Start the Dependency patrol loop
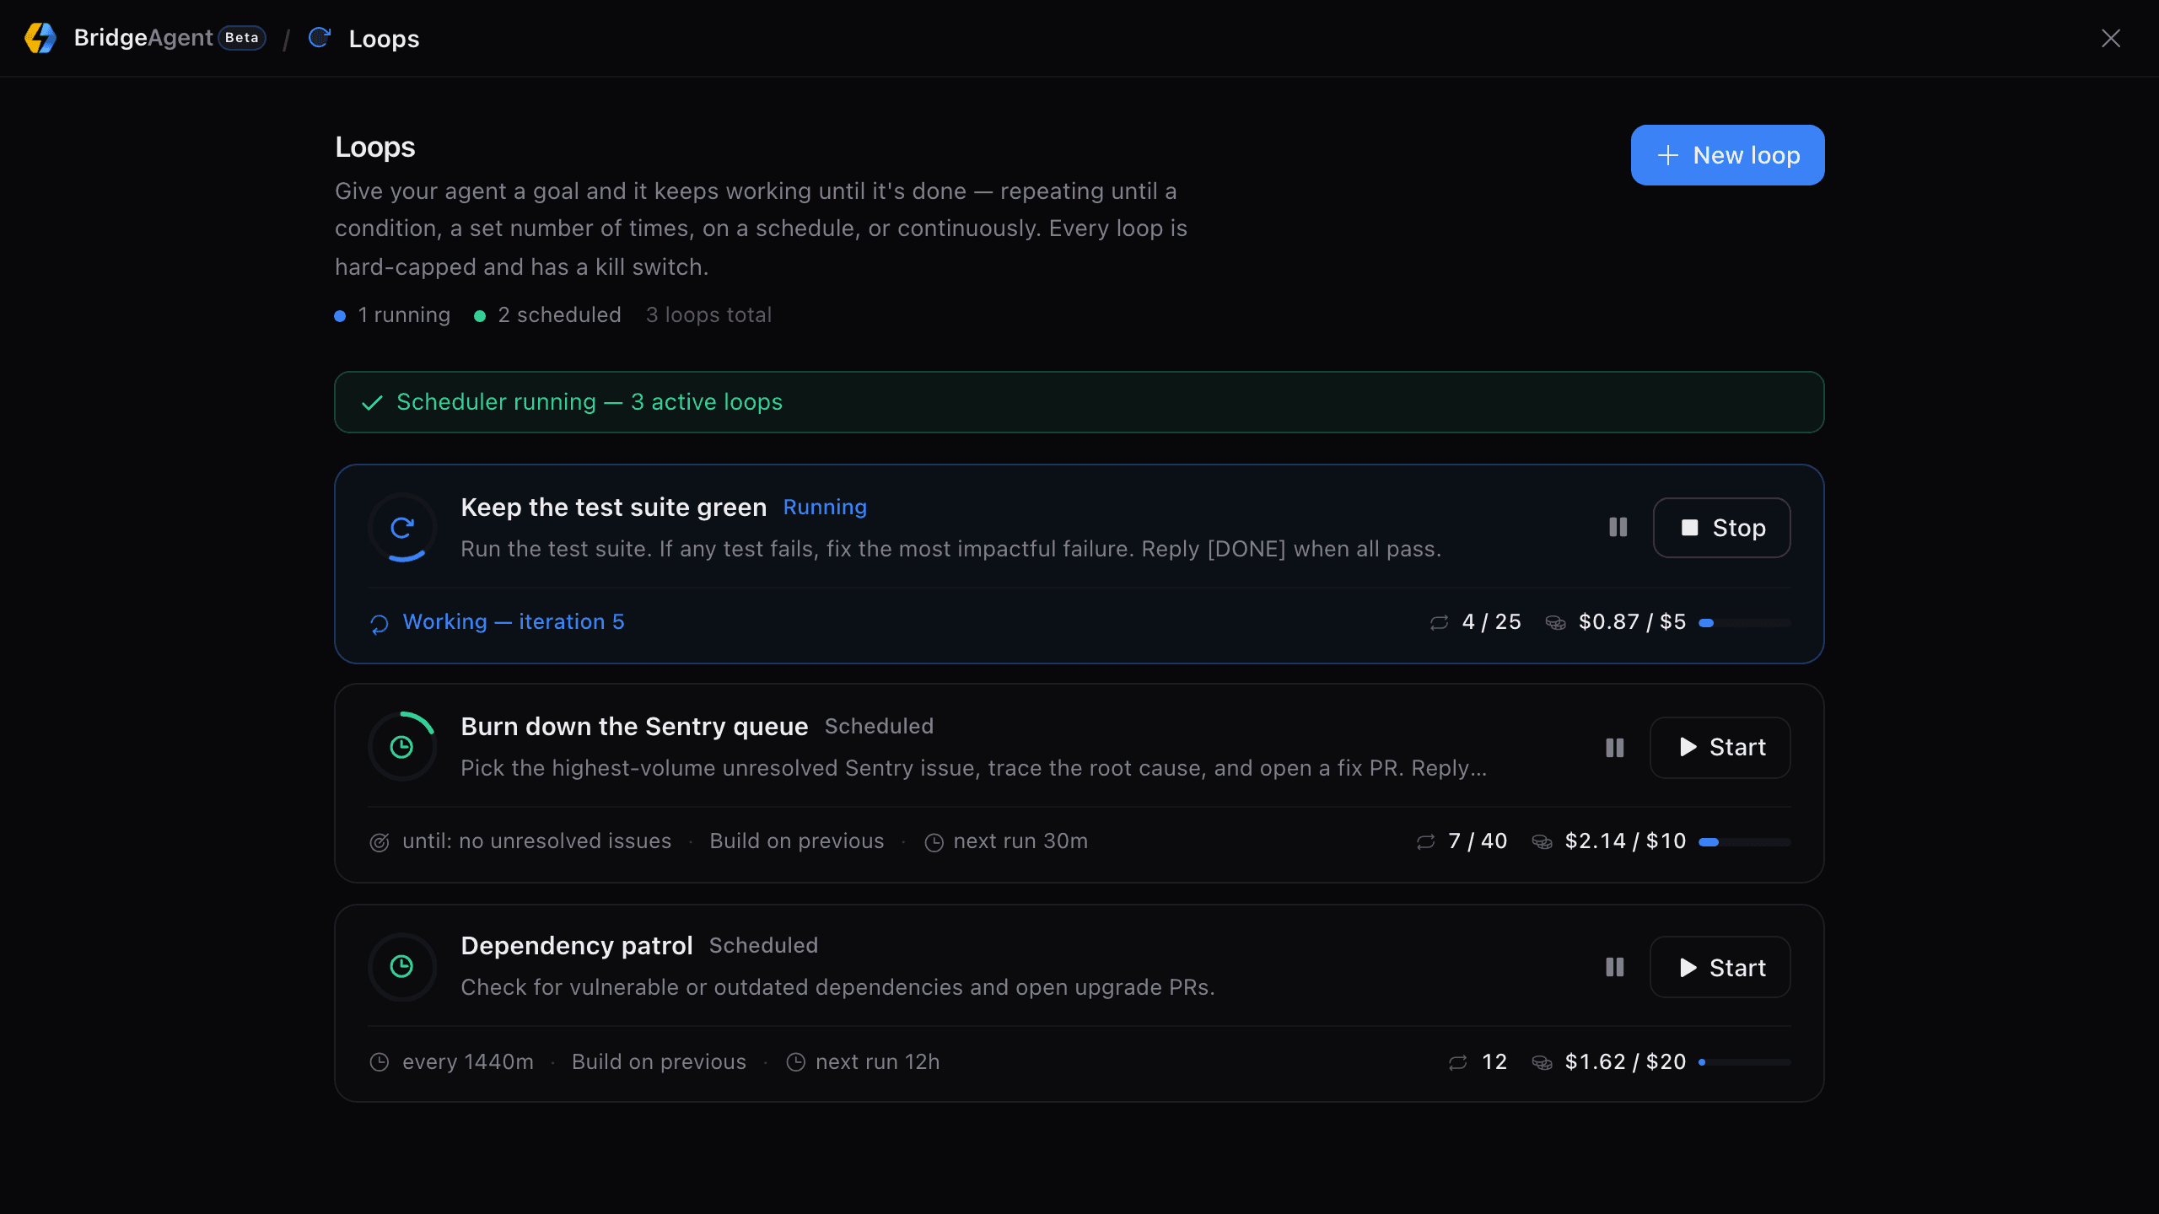Viewport: 2159px width, 1214px height. (x=1720, y=967)
